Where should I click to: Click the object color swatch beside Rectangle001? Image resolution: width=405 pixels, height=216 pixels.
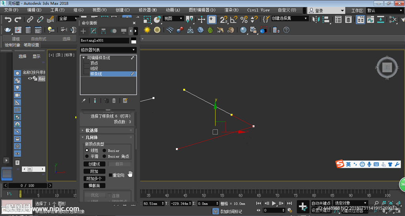[134, 40]
